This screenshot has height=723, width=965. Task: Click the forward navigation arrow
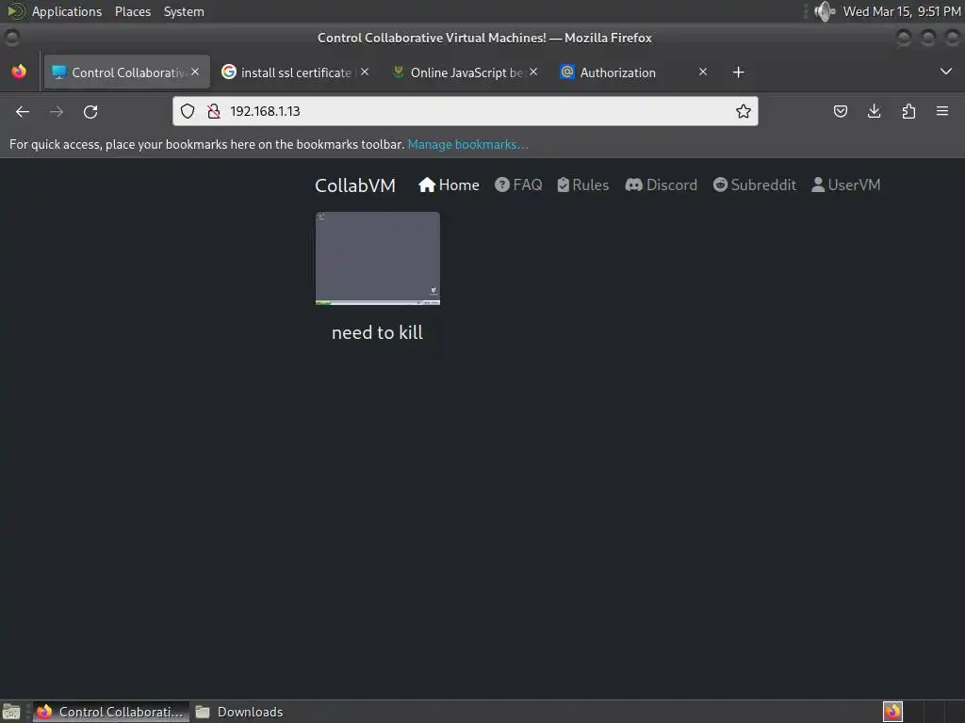coord(57,111)
